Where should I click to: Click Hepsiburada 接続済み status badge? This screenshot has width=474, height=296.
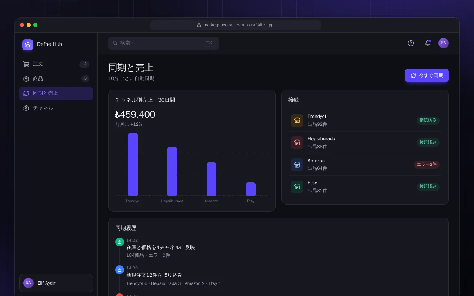click(428, 142)
